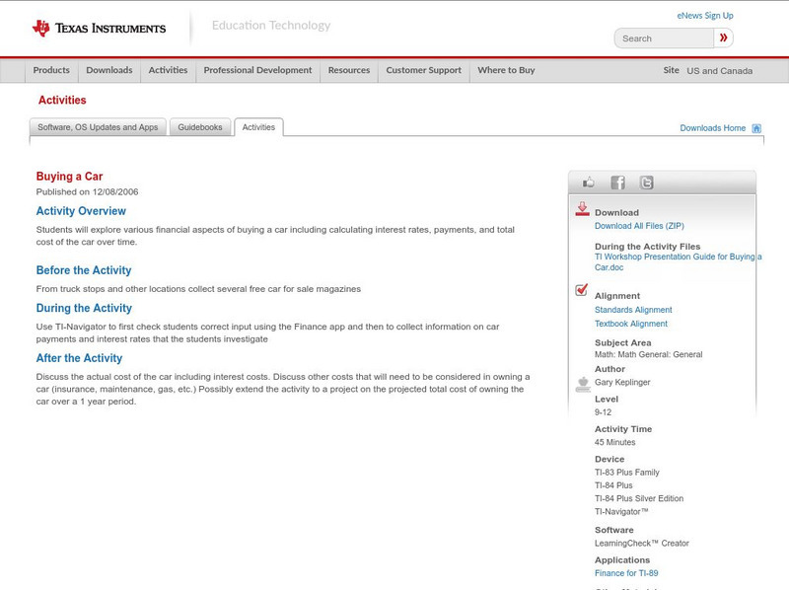Click Published on 12/08/2006 text
Screen dimensions: 789x590
pyautogui.click(x=87, y=191)
